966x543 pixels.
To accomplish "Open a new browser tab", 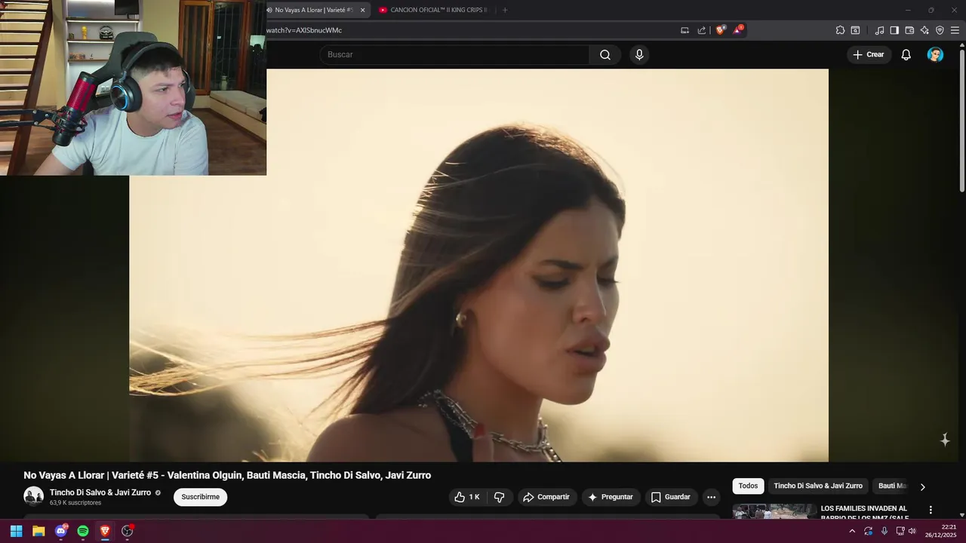I will pos(505,10).
